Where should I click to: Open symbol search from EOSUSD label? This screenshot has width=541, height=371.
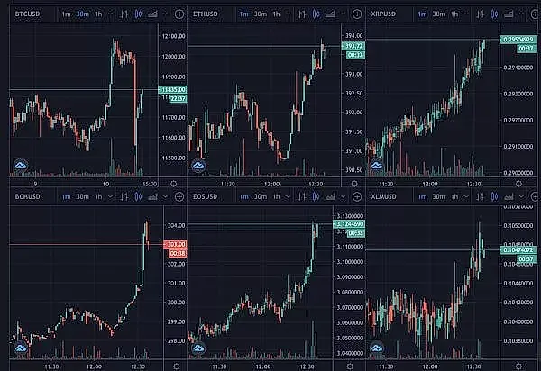click(x=206, y=196)
